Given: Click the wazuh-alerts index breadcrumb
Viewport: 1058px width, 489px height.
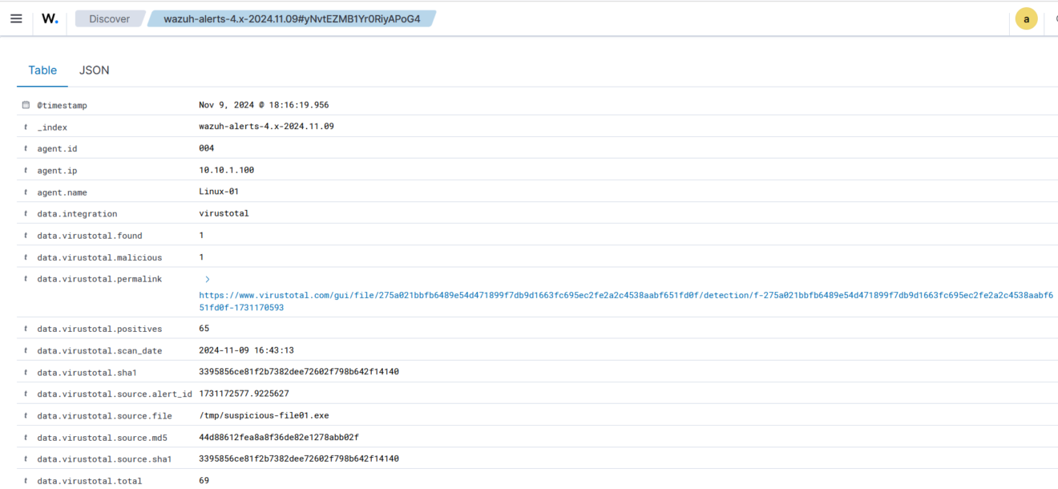Looking at the screenshot, I should point(293,18).
